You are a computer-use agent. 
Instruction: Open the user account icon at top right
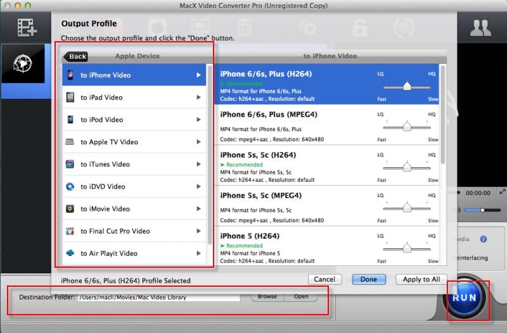480,28
